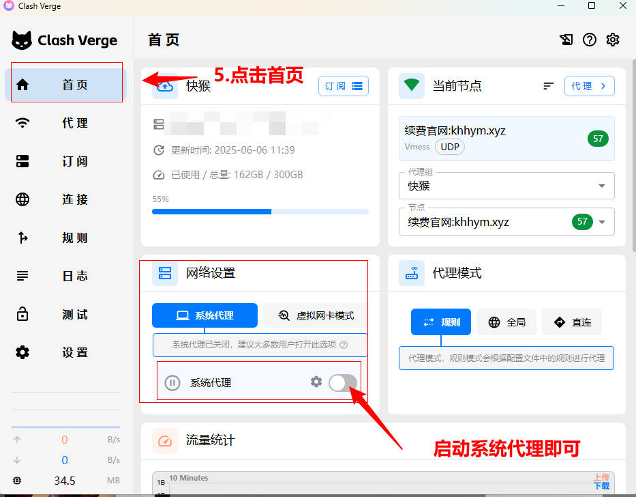Click the download arrow icon in sidebar
Image resolution: width=636 pixels, height=497 pixels.
17,460
